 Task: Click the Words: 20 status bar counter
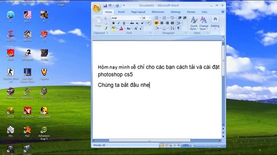pyautogui.click(x=99, y=146)
